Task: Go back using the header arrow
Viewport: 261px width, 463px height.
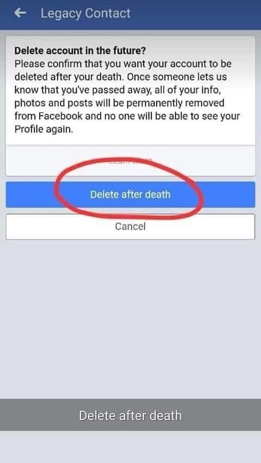Action: point(20,13)
